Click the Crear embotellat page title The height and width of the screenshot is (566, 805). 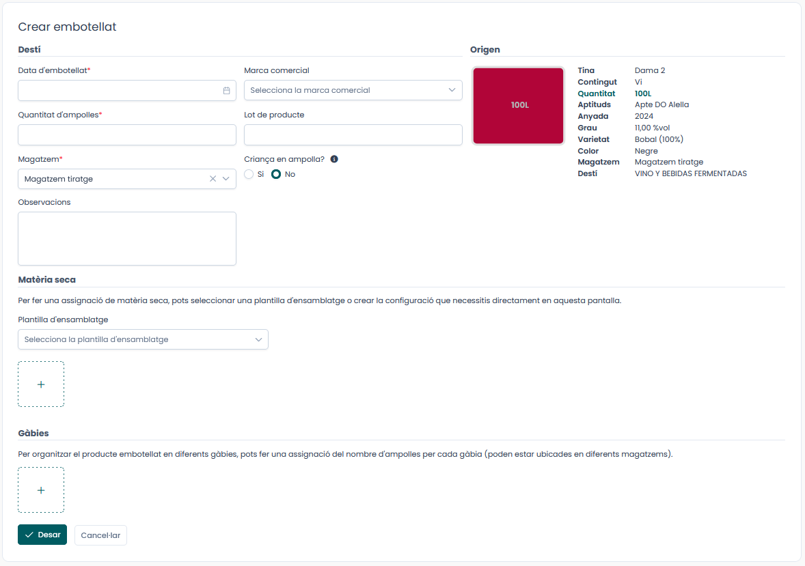67,27
